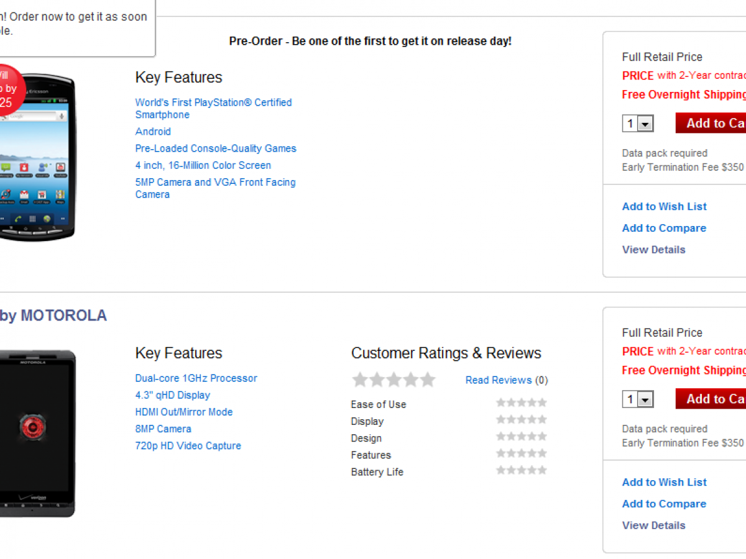
Task: Open the Pre-Loaded Console-Quality Games feature link
Action: 216,148
